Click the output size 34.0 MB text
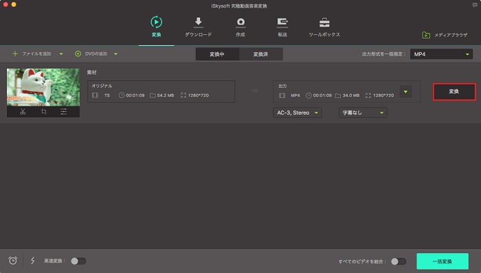 [351, 95]
